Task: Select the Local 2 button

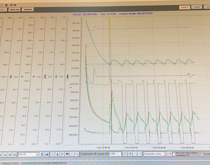Action: point(197,7)
